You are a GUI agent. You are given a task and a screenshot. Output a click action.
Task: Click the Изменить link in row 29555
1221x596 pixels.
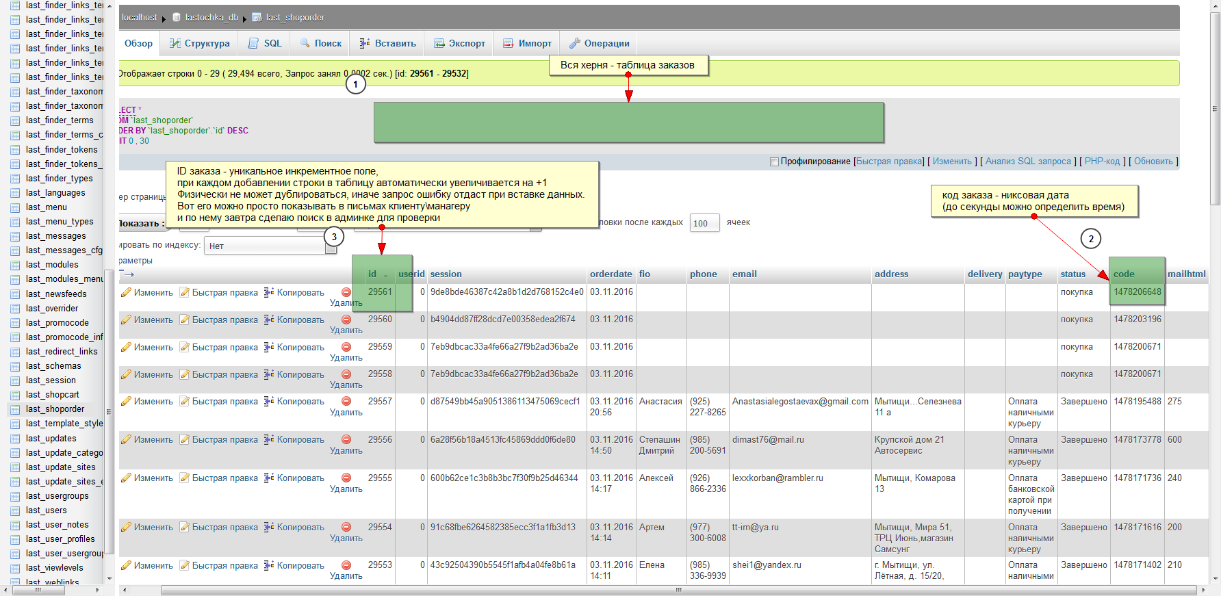click(x=153, y=478)
